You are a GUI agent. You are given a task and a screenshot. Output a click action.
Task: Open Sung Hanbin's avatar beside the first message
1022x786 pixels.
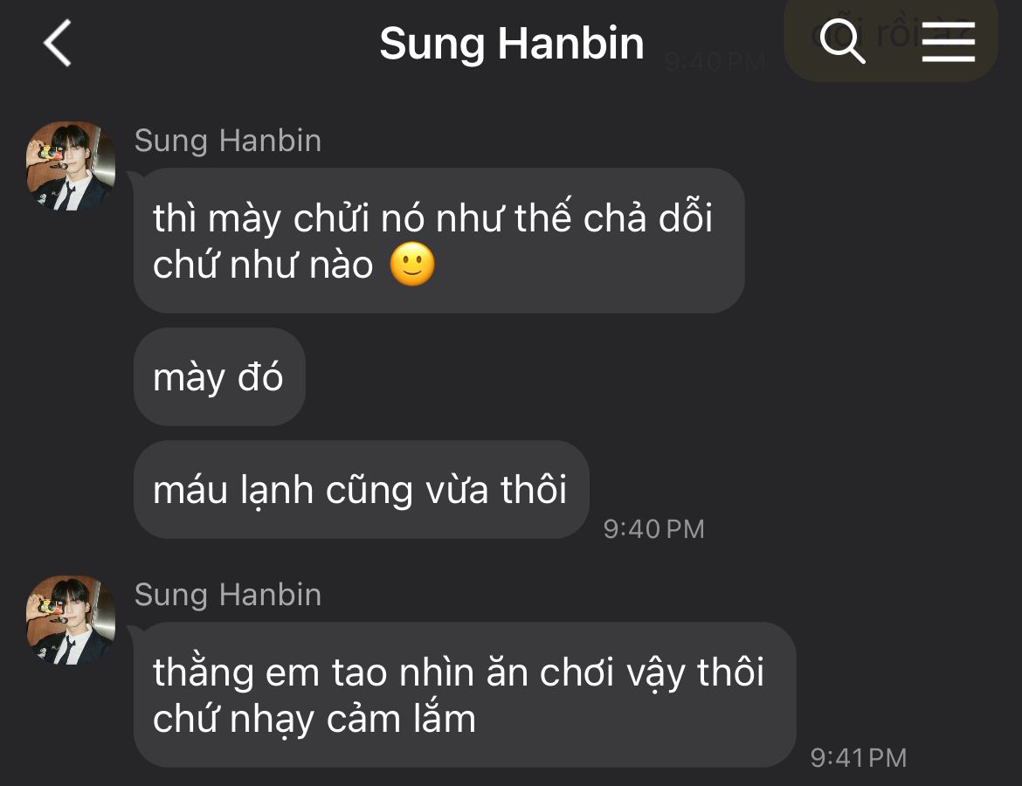click(71, 166)
